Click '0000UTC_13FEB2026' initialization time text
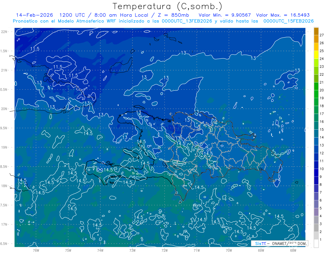 (x=187, y=21)
